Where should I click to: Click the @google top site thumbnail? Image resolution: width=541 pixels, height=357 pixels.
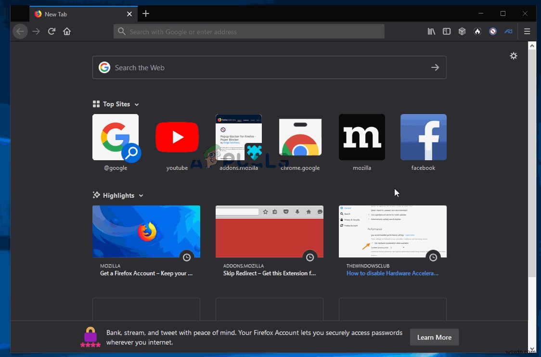pos(116,137)
